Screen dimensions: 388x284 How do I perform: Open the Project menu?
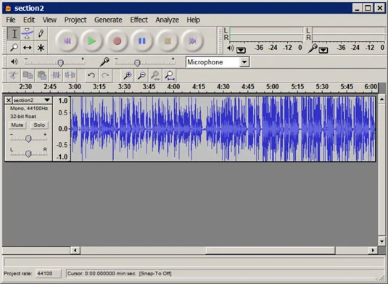(75, 20)
